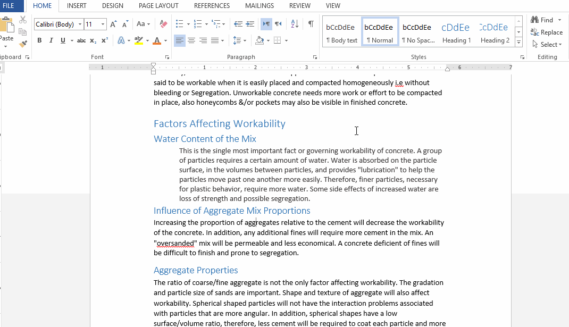This screenshot has width=569, height=327.
Task: Open the Sort dialog
Action: (295, 24)
